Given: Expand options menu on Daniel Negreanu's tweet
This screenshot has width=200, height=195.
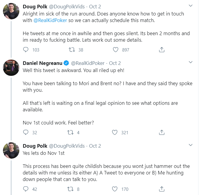Looking at the screenshot, I should point(191,63).
